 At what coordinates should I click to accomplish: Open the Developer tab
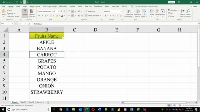(98, 6)
